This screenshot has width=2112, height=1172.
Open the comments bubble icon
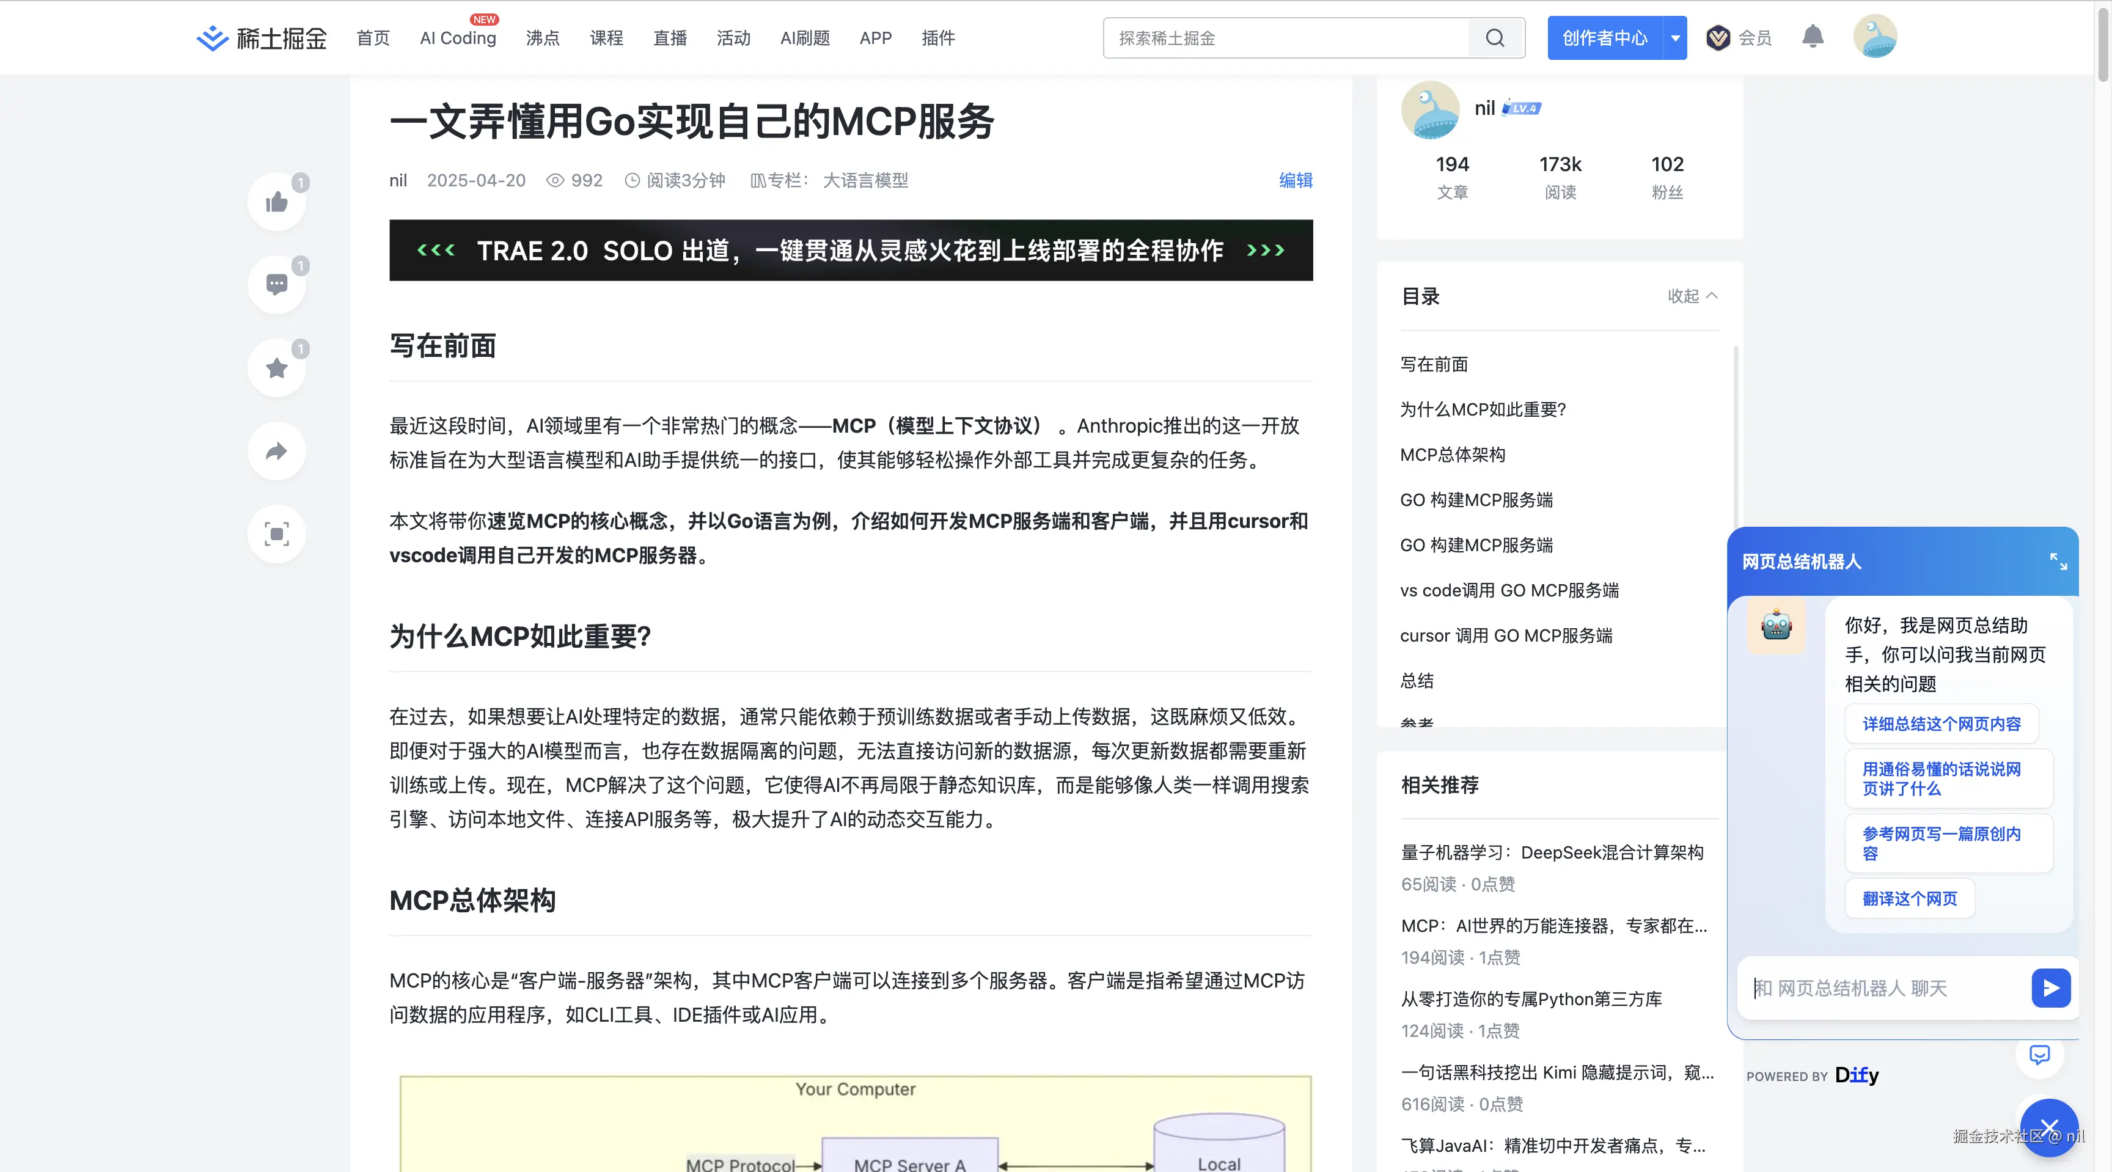coord(276,284)
